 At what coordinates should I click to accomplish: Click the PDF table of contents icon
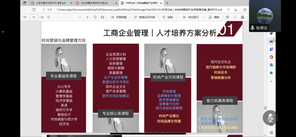point(25,17)
